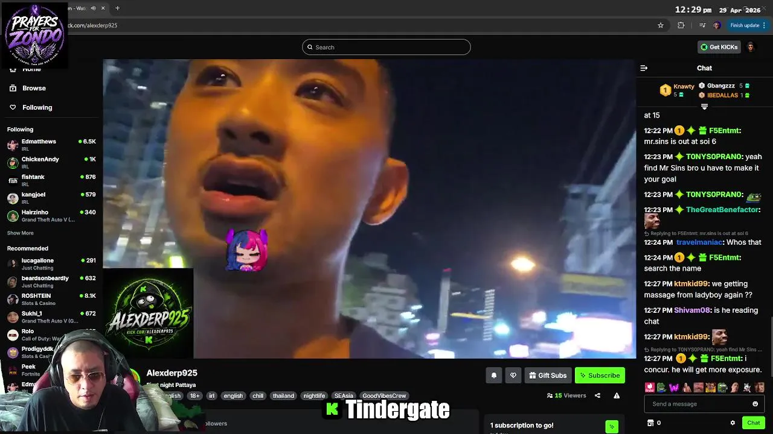Viewport: 773px width, 434px height.
Task: Click the Alexderp925 channel name
Action: point(172,373)
